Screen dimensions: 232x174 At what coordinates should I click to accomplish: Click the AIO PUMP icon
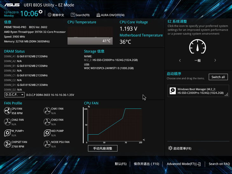click(x=47, y=133)
